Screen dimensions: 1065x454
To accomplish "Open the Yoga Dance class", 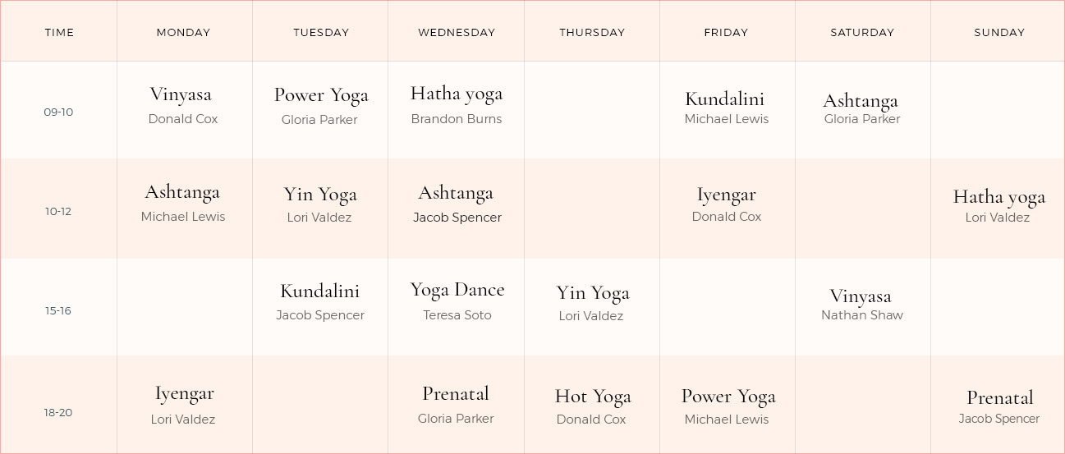I will (x=457, y=291).
